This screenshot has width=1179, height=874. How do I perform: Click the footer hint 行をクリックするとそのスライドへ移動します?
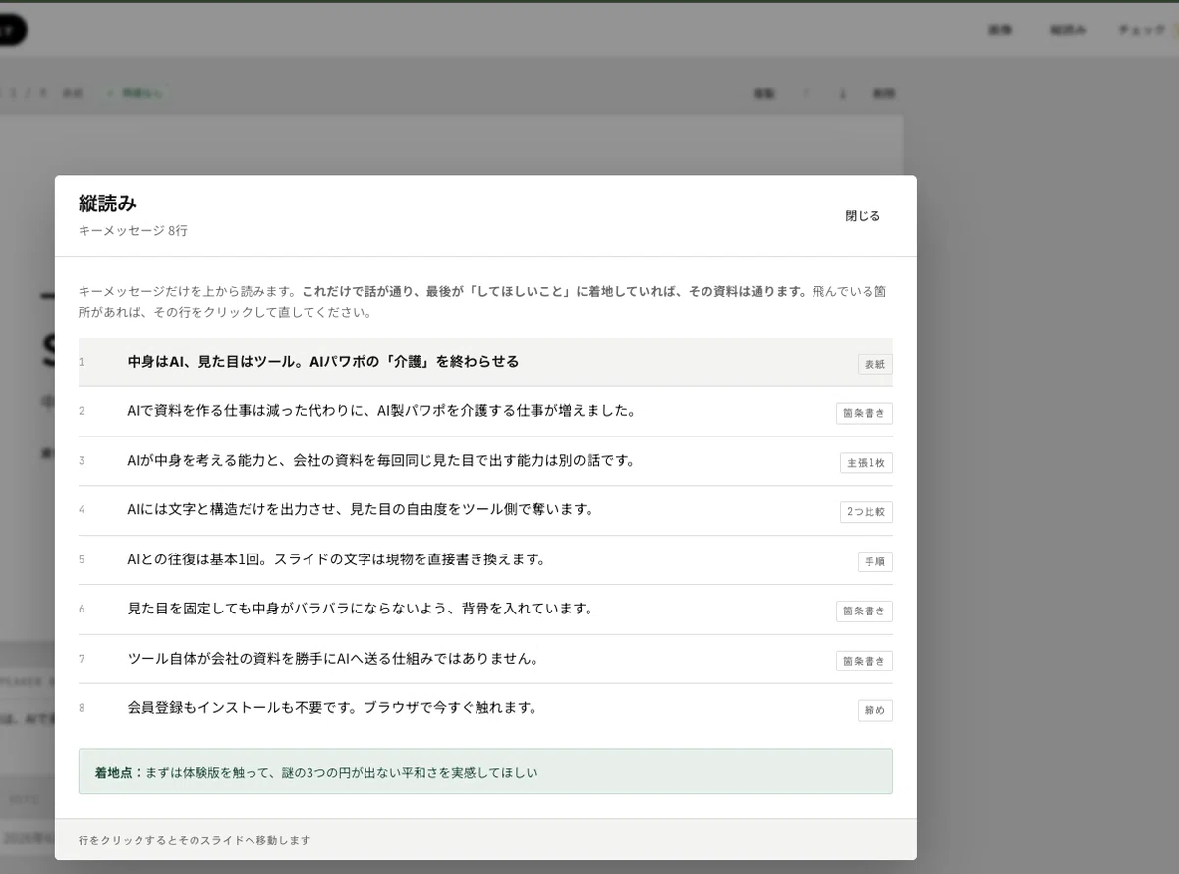coord(195,840)
